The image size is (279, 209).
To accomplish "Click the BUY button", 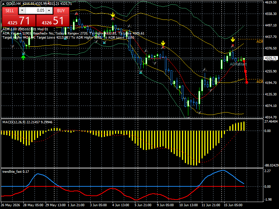I will tap(61, 11).
